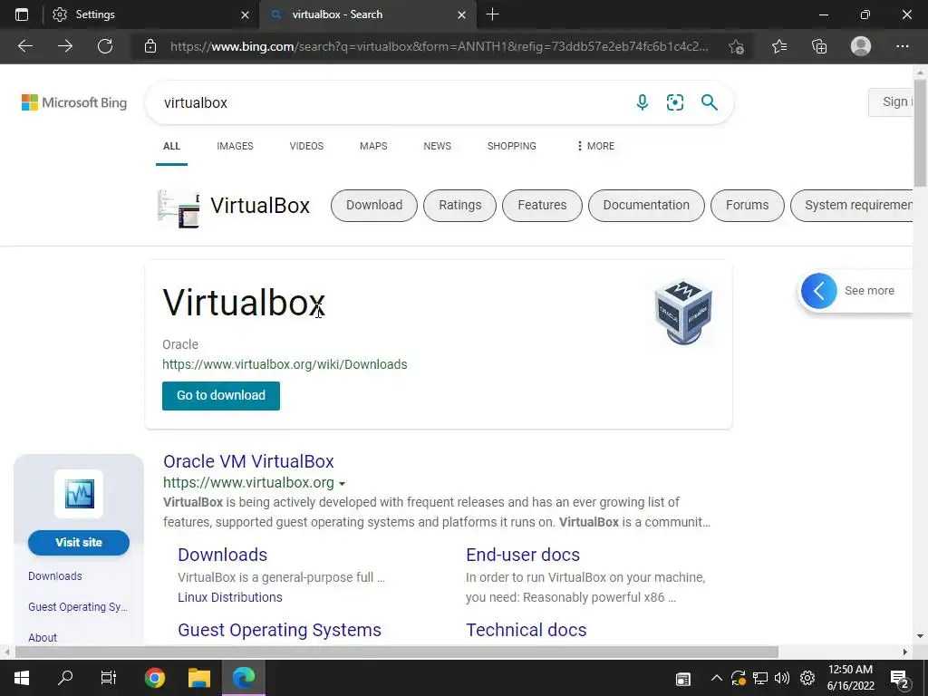Image resolution: width=928 pixels, height=696 pixels.
Task: Open the Favorites list icon
Action: click(779, 46)
